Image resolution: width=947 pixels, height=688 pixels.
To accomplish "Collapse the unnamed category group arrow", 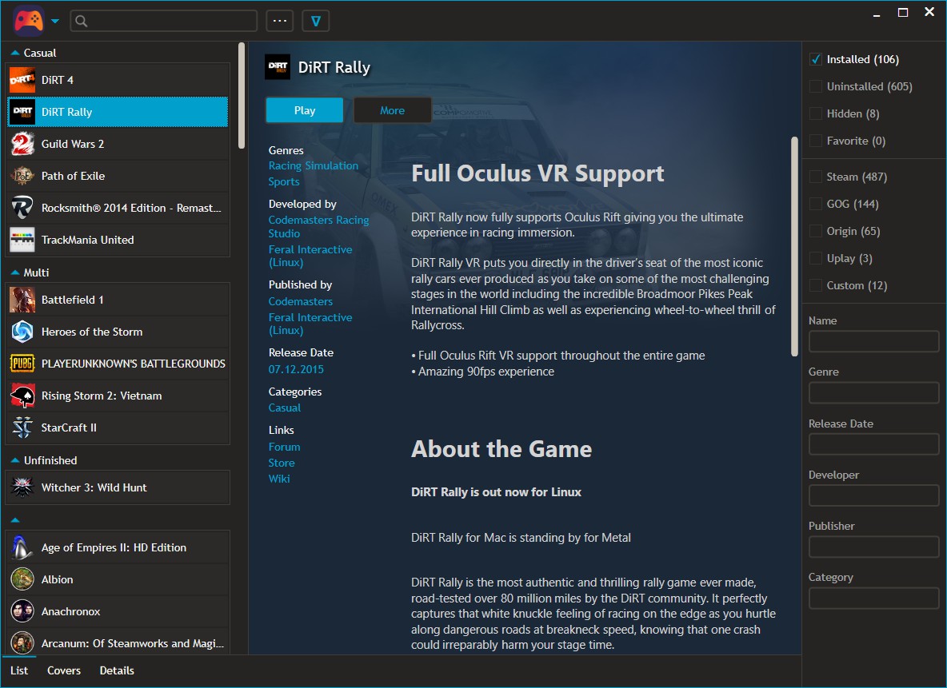I will 15,519.
